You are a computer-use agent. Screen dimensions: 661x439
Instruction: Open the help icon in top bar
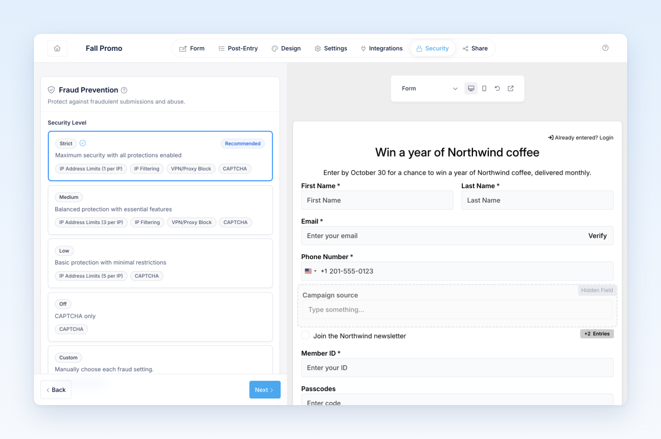pyautogui.click(x=605, y=48)
